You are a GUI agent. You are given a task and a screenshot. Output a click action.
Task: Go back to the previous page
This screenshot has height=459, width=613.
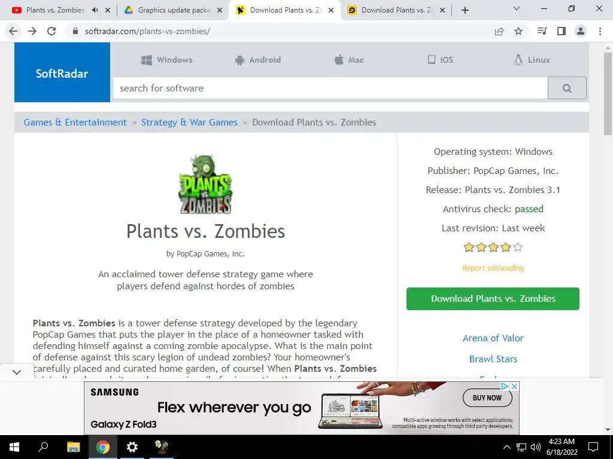[x=13, y=31]
